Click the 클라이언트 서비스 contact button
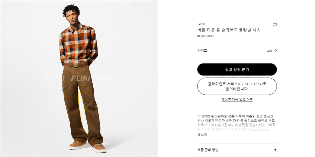315x157 pixels. [x=237, y=86]
